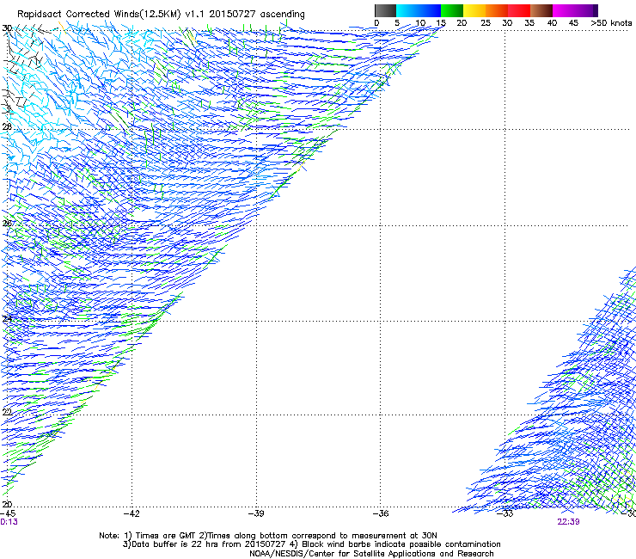
Task: Click the note 'Times are GMT'
Action: point(164,536)
